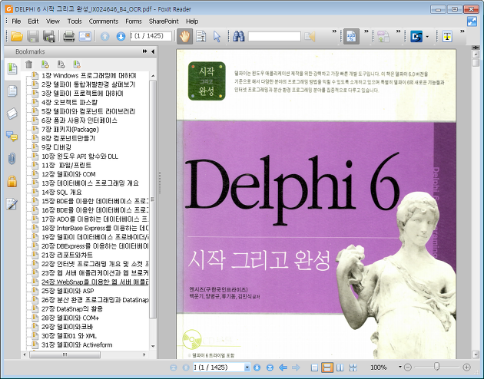Screen dimensions: 484x379
Task: Go to previous page with up arrow
Action: tap(105, 36)
